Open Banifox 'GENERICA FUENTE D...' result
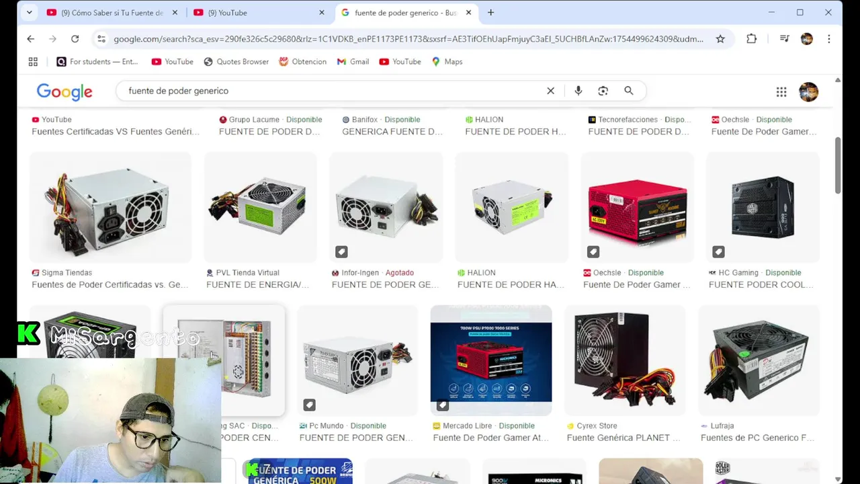860x484 pixels. point(392,132)
